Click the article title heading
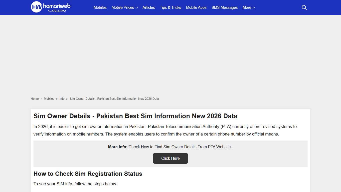The height and width of the screenshot is (192, 341). click(x=135, y=116)
